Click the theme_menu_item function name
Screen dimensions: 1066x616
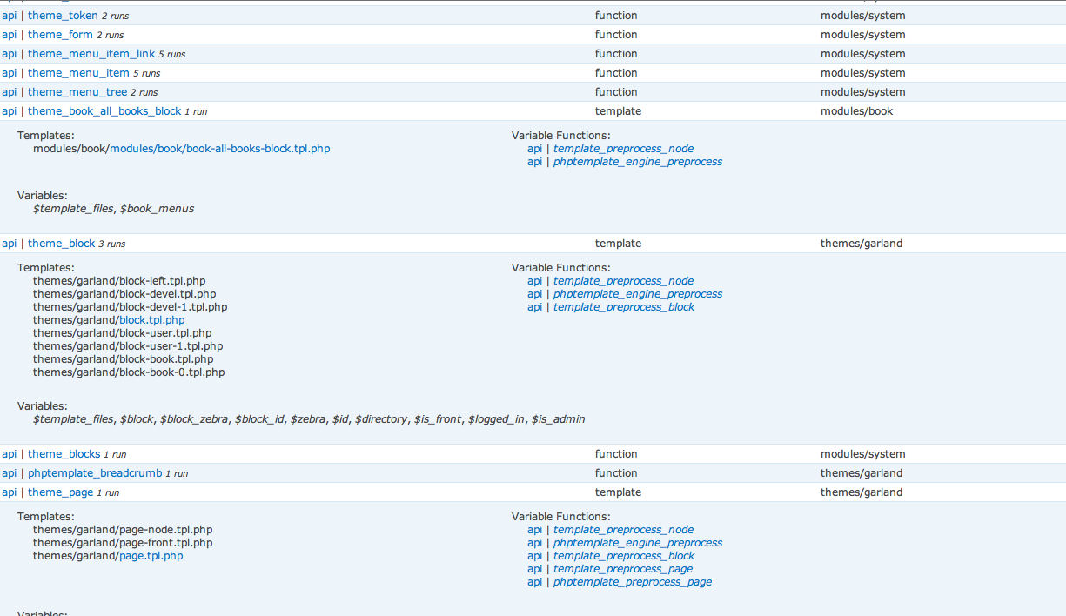pos(78,73)
